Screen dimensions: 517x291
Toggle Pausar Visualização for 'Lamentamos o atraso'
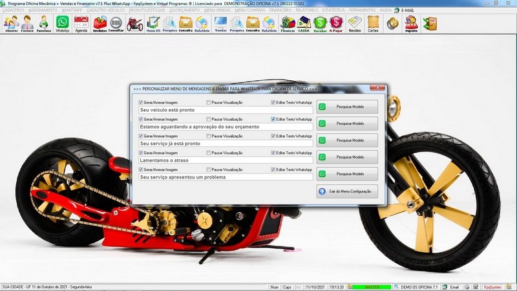208,153
